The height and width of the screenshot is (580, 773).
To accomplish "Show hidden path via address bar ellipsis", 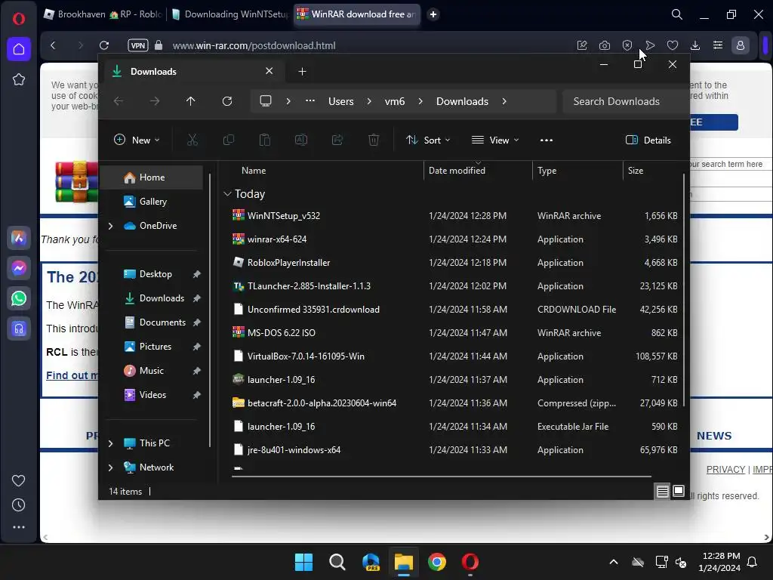I will coord(310,100).
